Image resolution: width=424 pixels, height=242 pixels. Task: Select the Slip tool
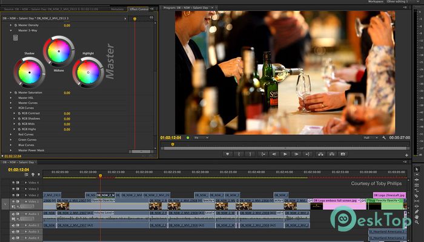coord(417,201)
